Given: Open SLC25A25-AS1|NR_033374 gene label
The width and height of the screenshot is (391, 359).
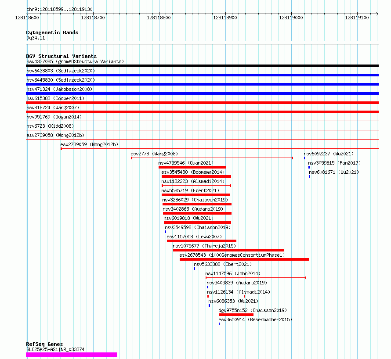Looking at the screenshot, I should coord(55,349).
